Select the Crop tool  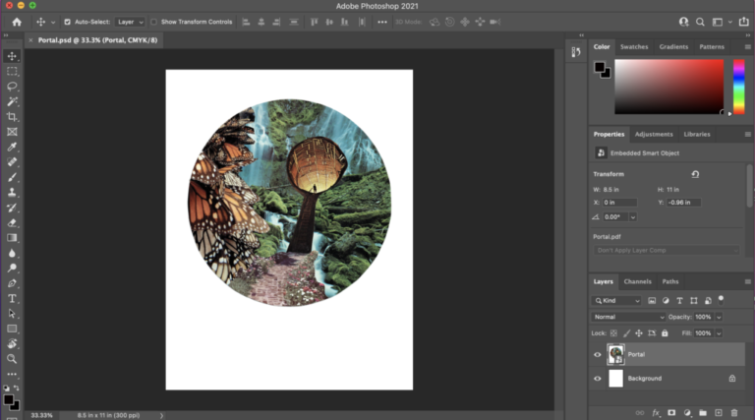(12, 116)
